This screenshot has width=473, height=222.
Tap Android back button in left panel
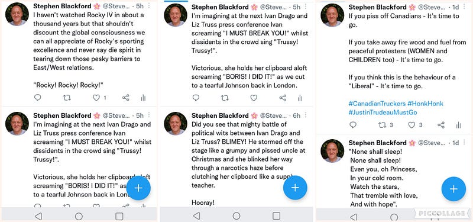click(38, 216)
